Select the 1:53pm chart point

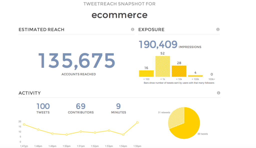point(109,131)
